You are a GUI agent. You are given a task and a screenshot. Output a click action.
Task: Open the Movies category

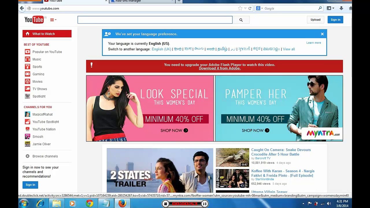tap(37, 81)
